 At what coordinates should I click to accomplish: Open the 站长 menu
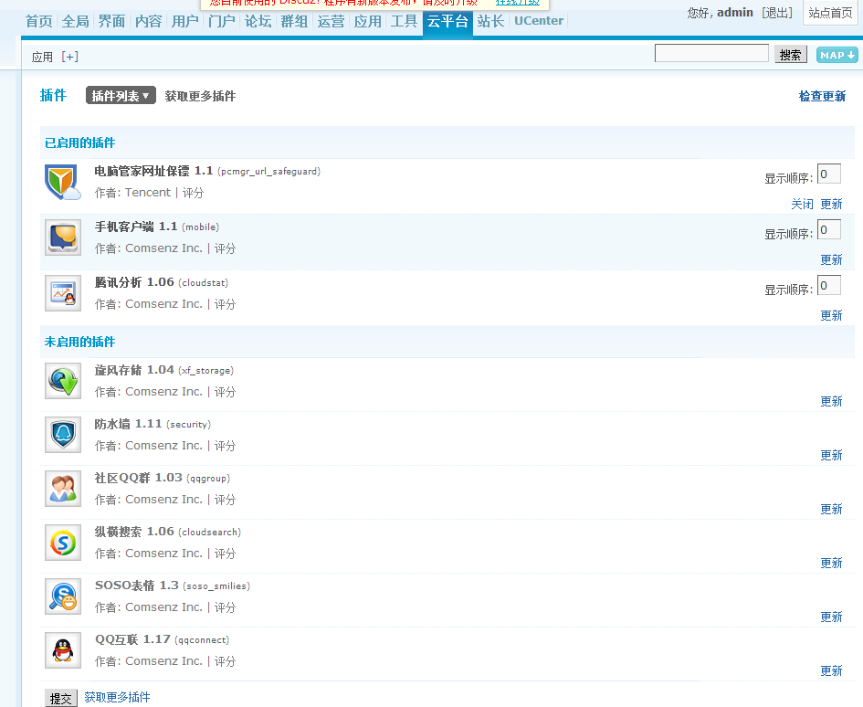(x=491, y=21)
